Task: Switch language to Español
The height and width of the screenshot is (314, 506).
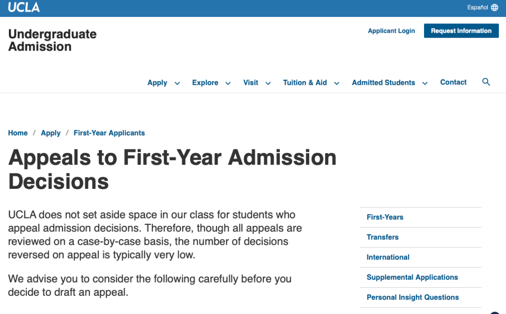Action: click(477, 7)
